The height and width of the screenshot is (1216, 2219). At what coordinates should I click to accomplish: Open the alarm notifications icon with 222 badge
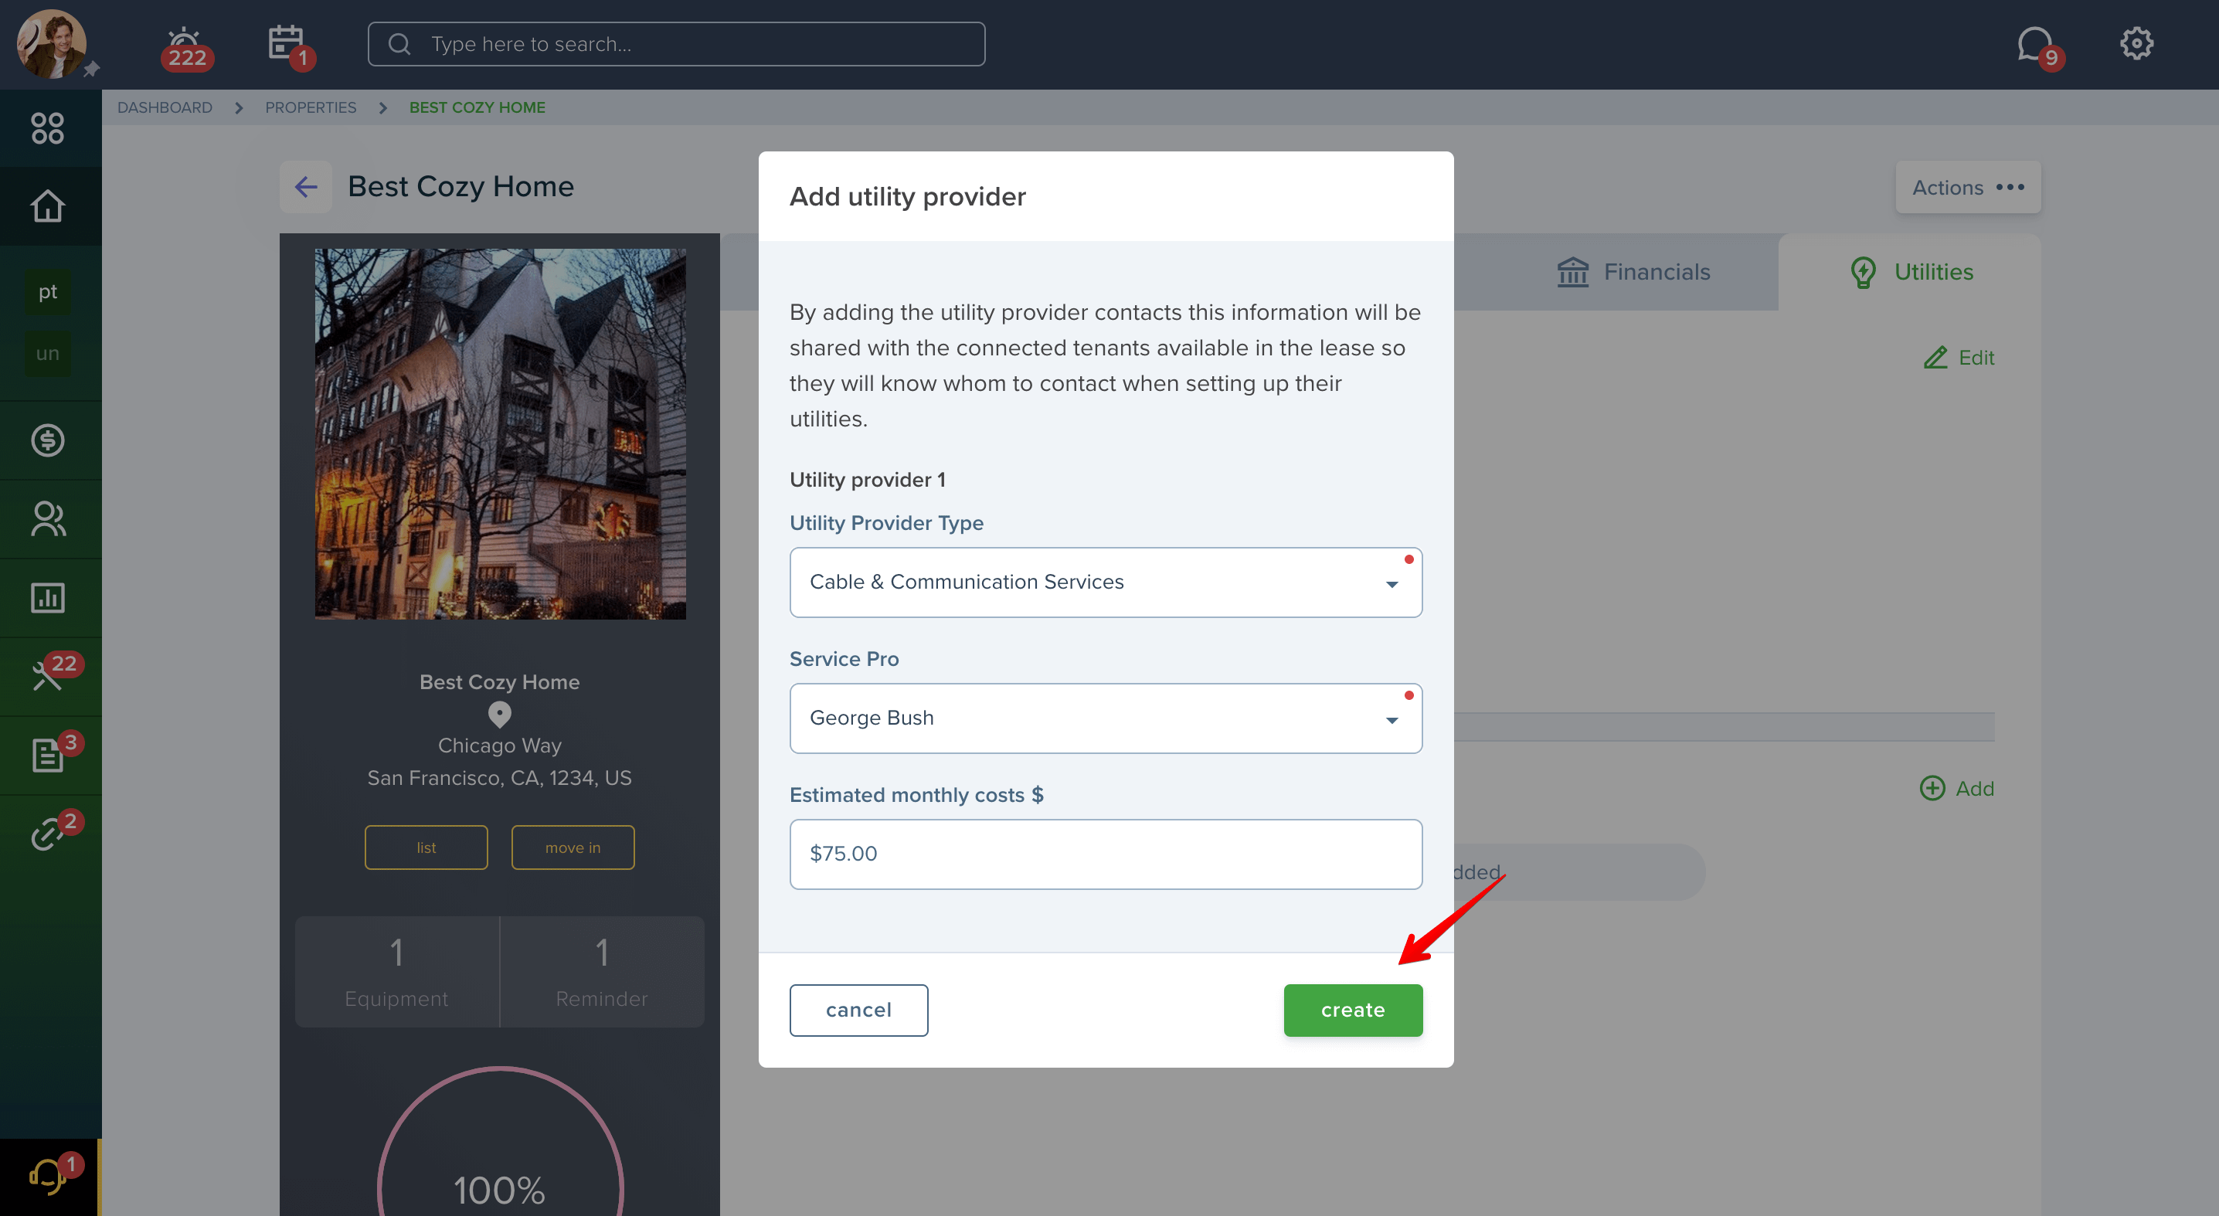186,46
